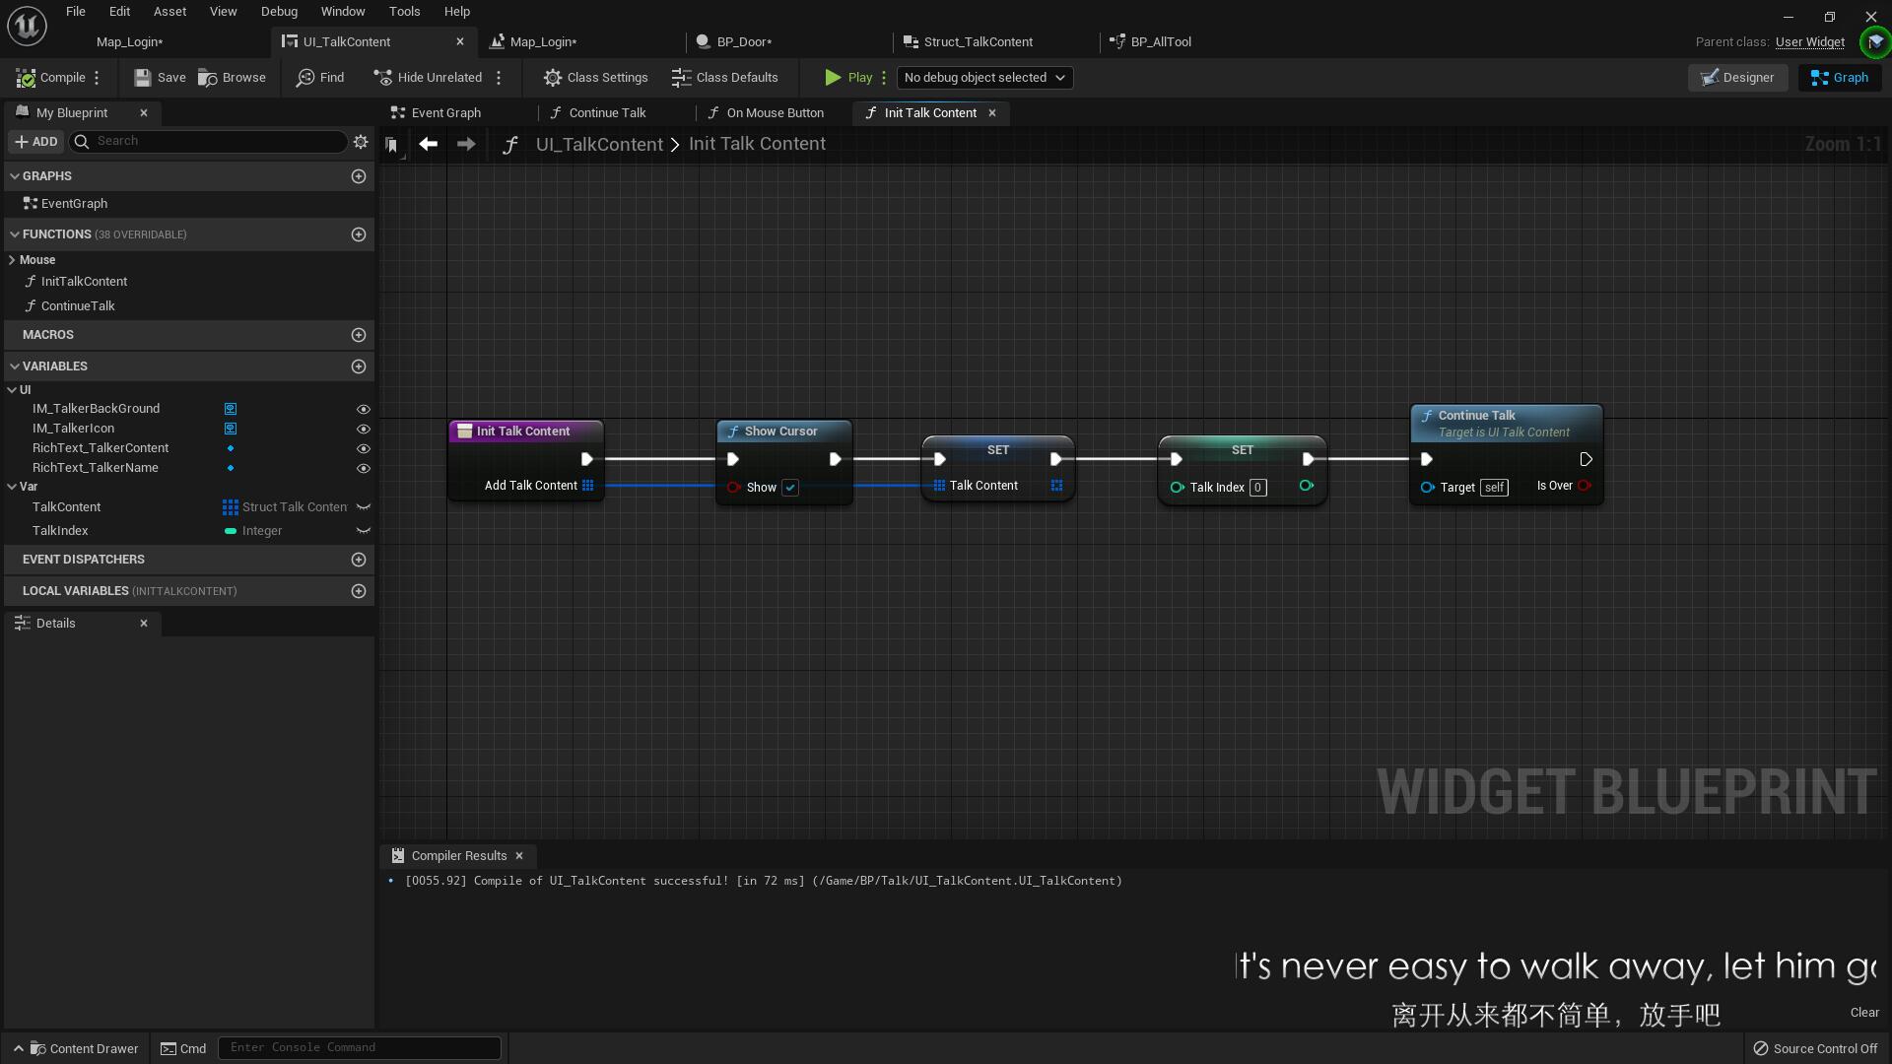Click the Play button icon
The width and height of the screenshot is (1892, 1064).
833,78
